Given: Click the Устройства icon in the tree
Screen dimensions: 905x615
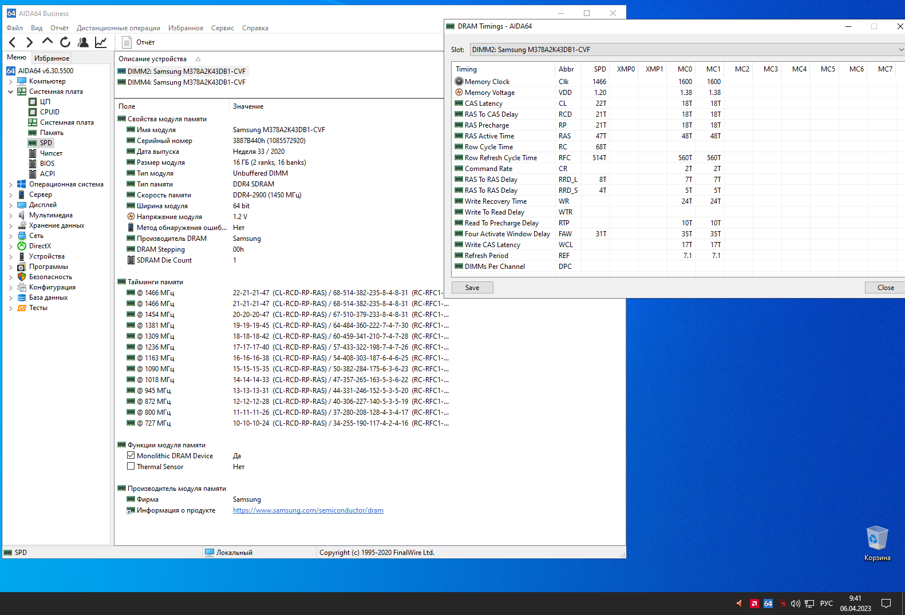Looking at the screenshot, I should click(x=22, y=256).
